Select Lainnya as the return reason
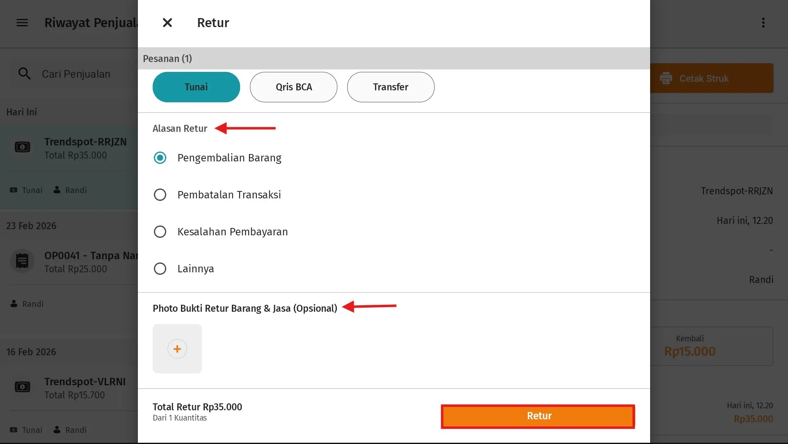This screenshot has width=788, height=444. click(160, 268)
